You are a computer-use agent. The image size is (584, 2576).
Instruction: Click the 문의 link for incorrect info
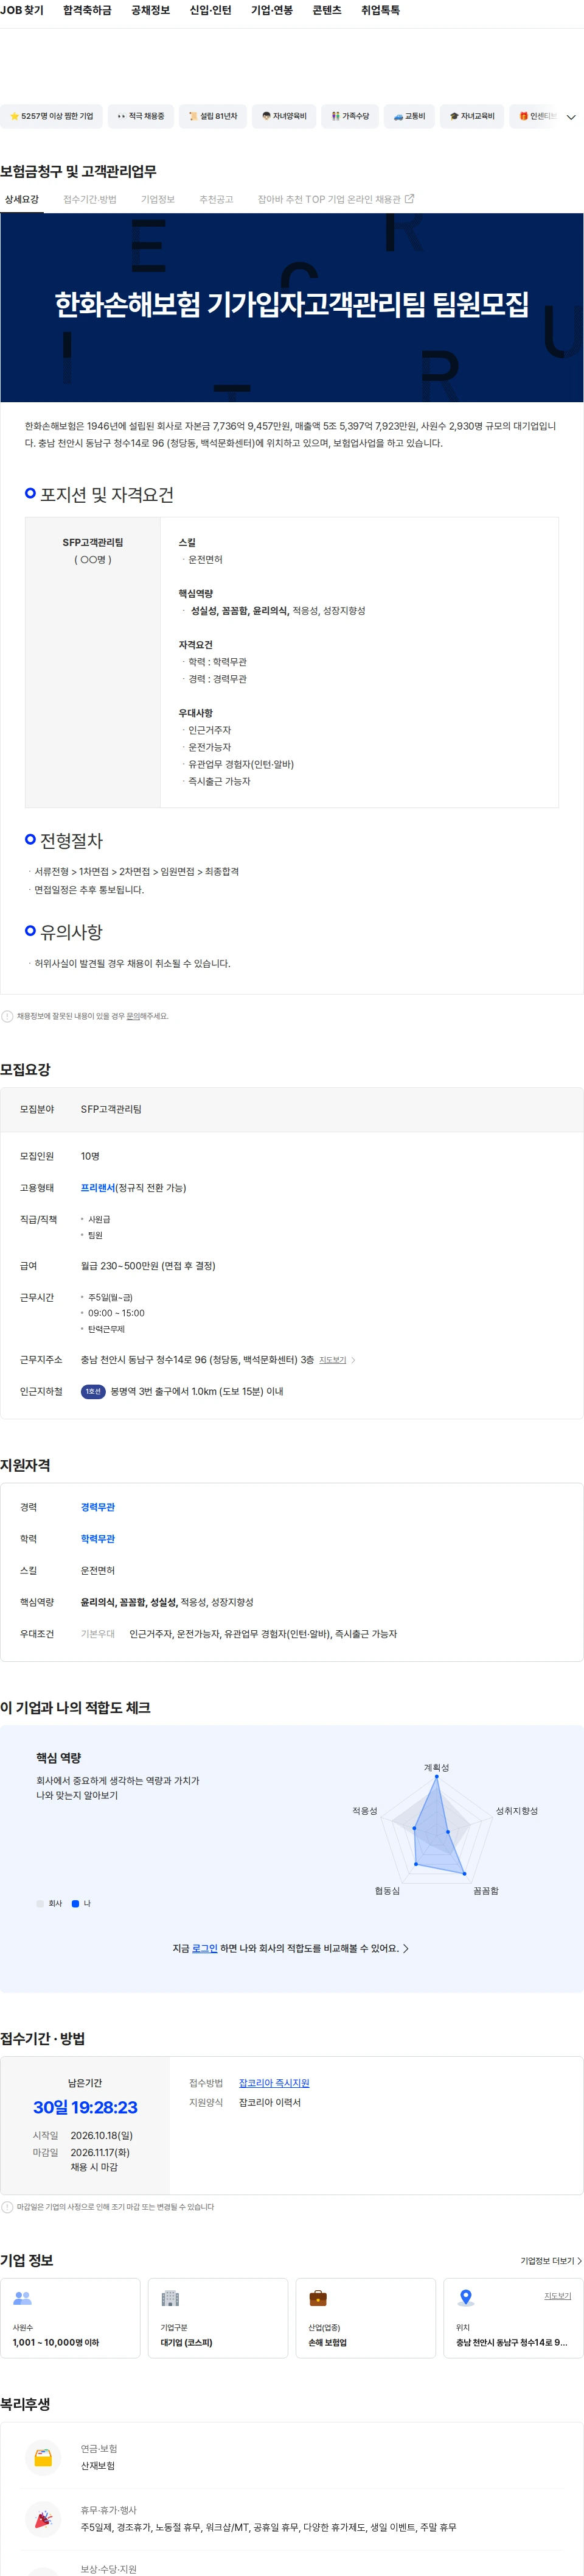[x=133, y=1016]
